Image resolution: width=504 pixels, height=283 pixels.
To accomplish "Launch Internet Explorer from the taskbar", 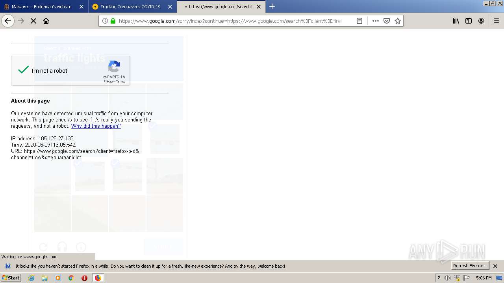I will pyautogui.click(x=31, y=278).
